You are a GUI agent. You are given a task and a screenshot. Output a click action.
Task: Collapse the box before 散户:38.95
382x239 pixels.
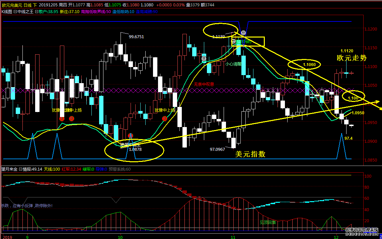(37, 11)
